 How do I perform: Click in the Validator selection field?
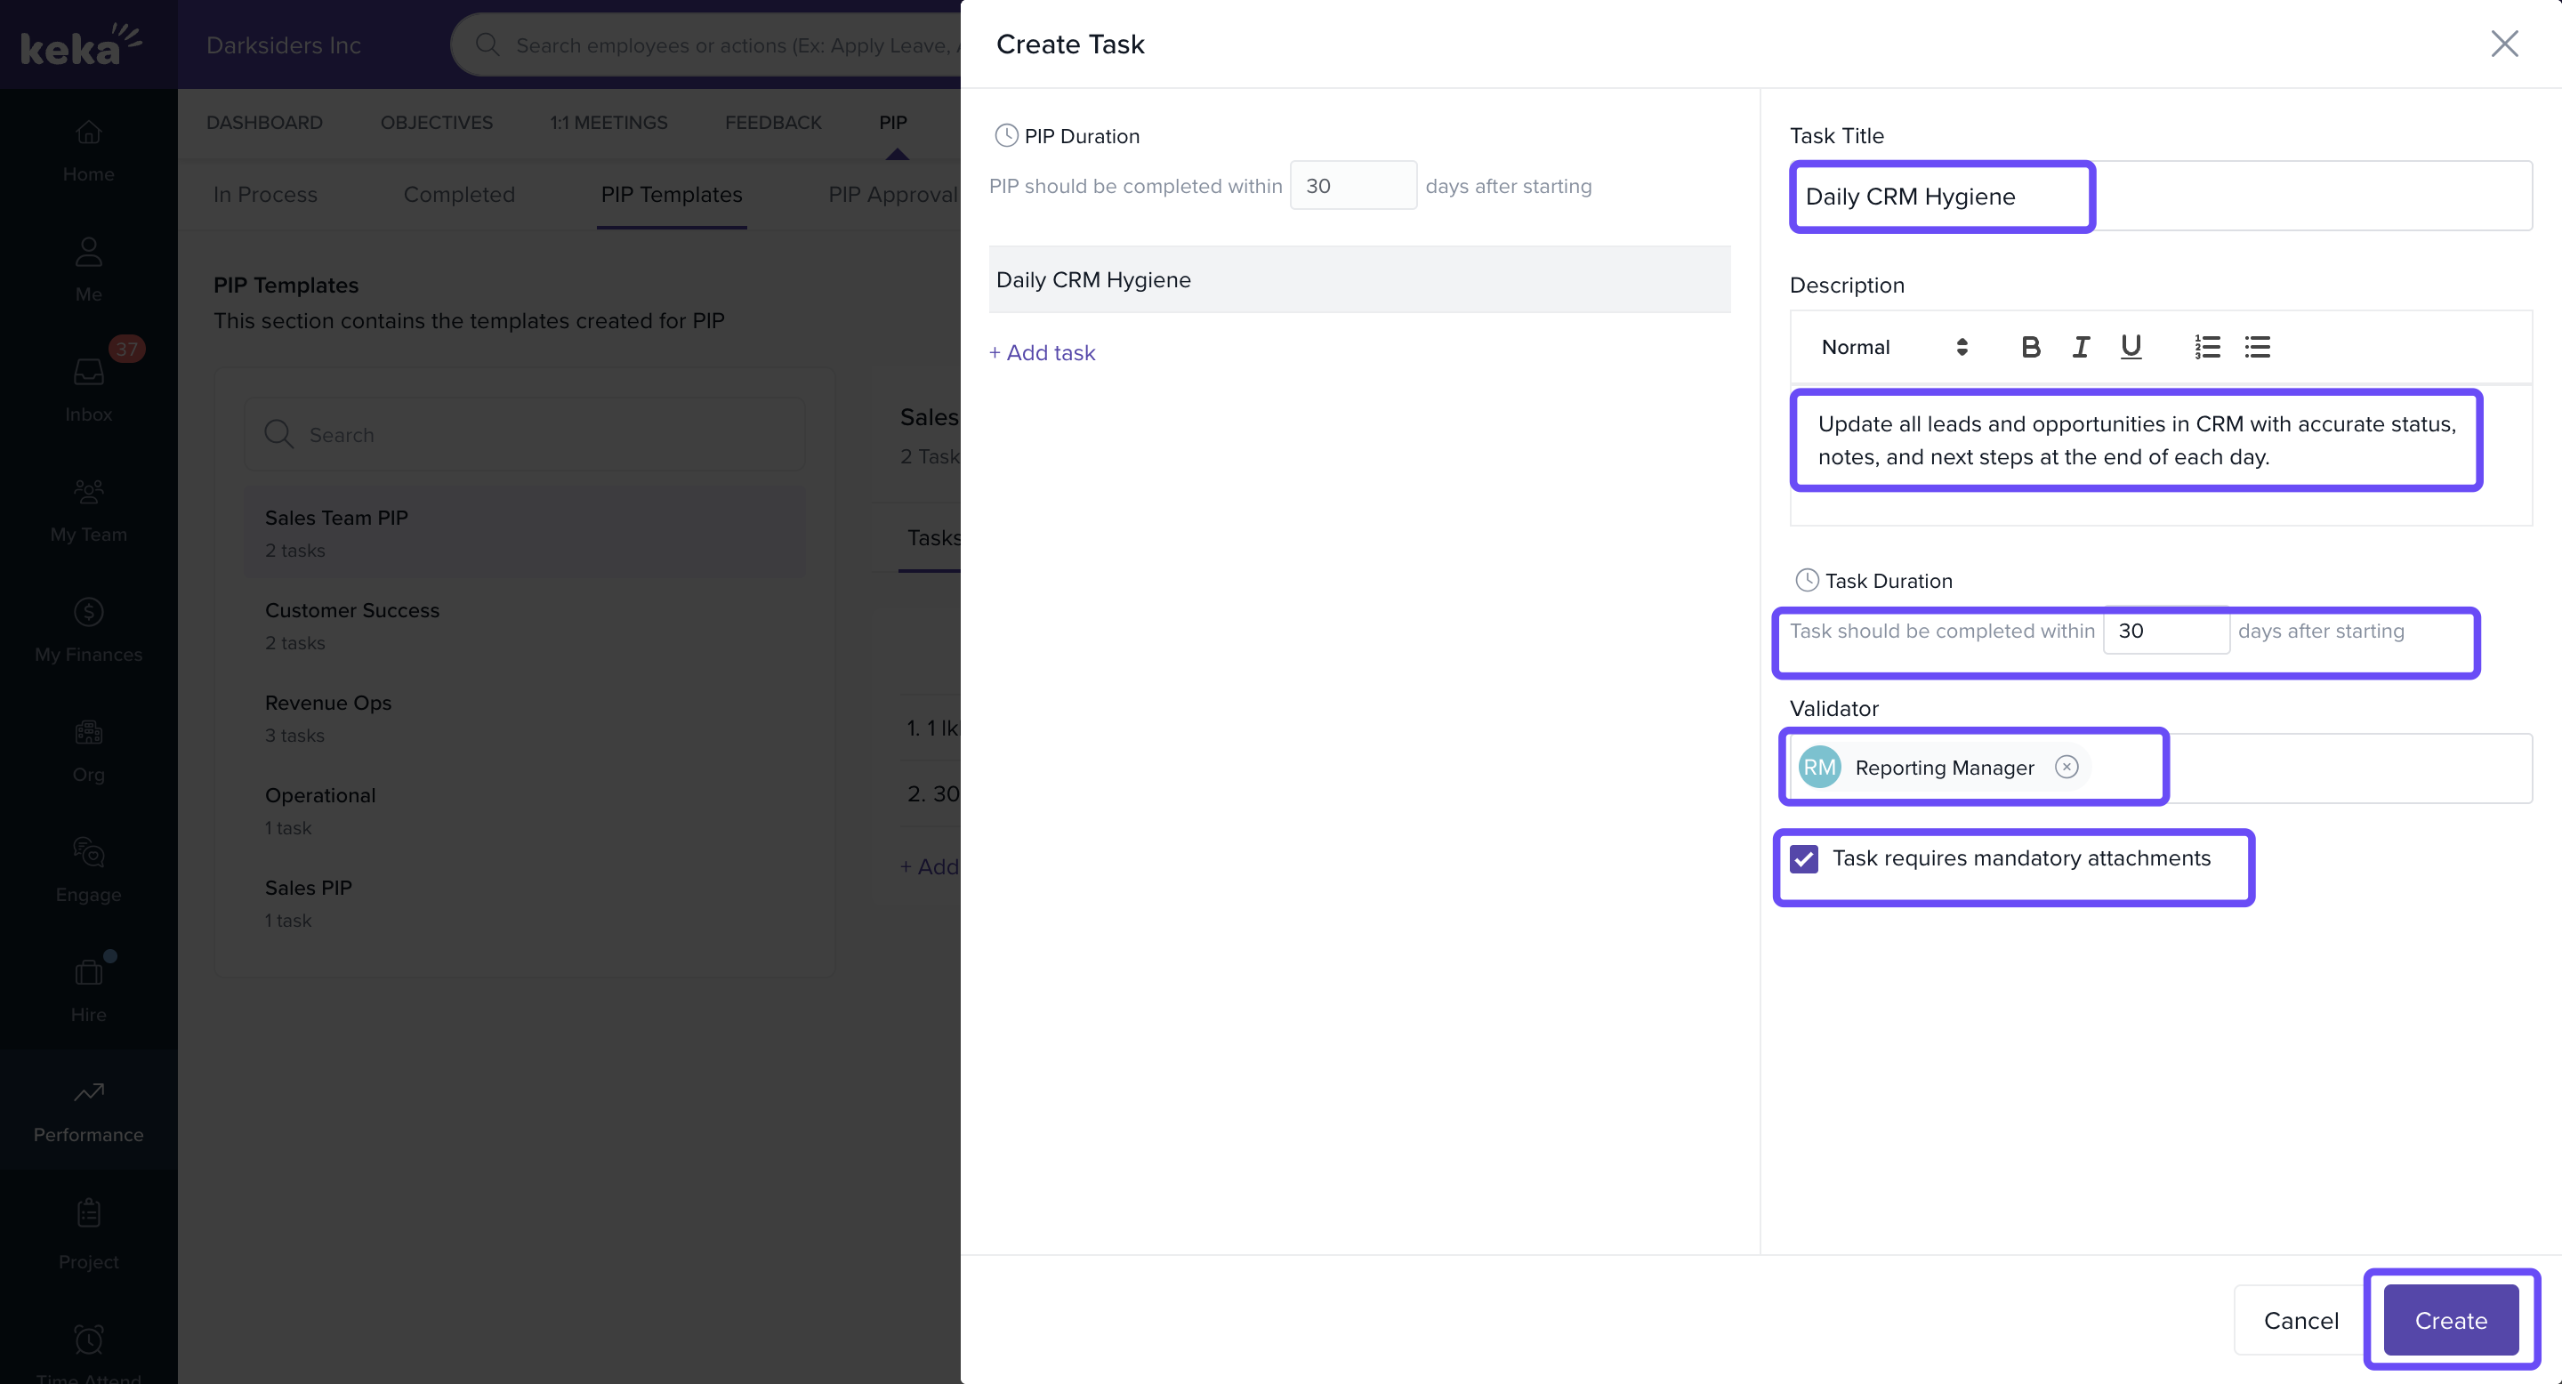tap(2348, 768)
